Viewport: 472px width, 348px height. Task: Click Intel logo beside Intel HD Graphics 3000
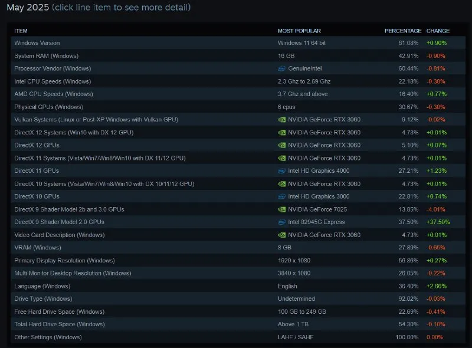point(281,196)
